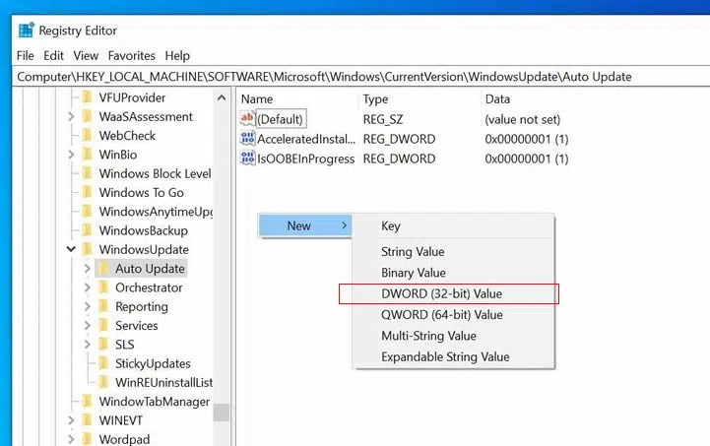Click the Data column header

point(497,99)
